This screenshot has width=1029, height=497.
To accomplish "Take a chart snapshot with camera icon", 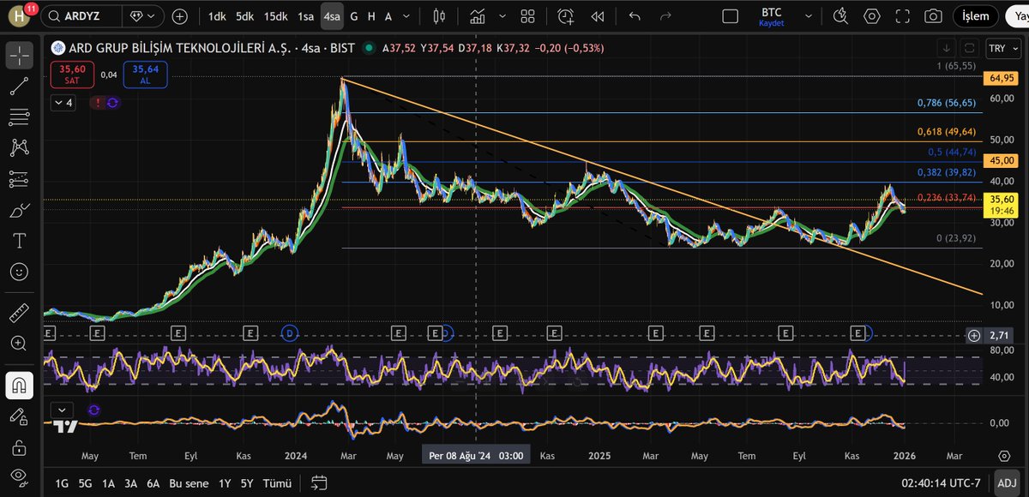I will point(933,15).
